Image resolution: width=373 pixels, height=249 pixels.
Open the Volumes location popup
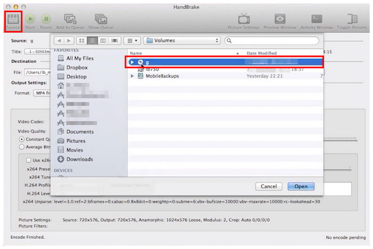point(182,40)
